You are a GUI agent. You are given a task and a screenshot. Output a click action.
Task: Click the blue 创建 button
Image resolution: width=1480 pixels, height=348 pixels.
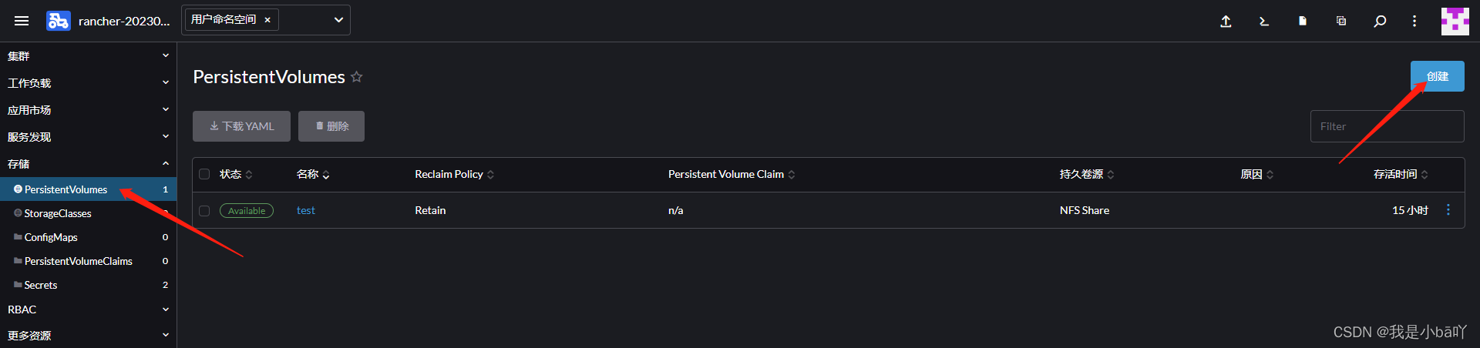[x=1437, y=76]
